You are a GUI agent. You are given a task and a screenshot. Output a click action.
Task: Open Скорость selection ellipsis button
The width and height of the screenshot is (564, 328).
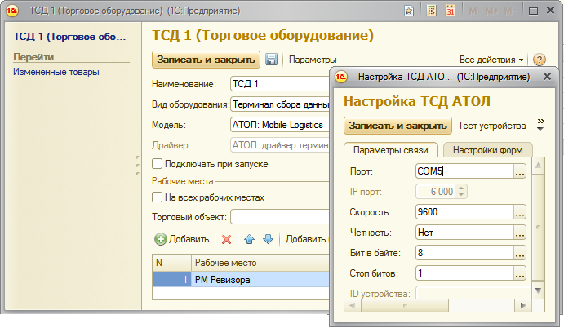(519, 212)
